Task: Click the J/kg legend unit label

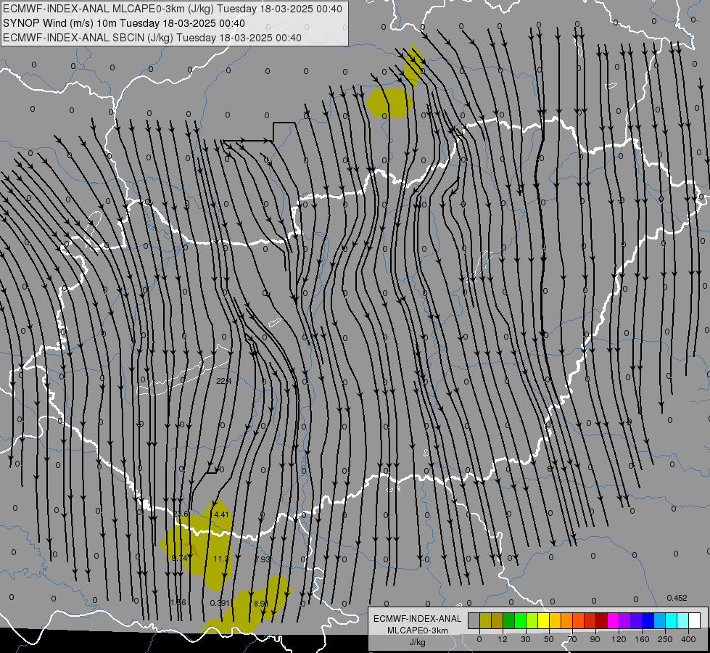Action: coord(417,642)
